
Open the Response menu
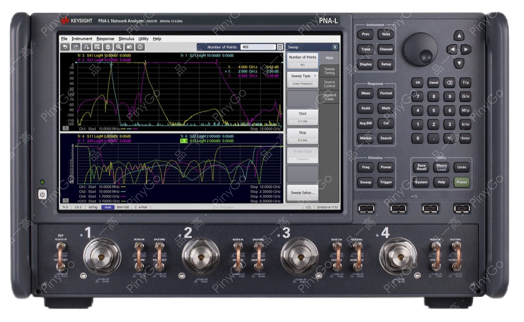(105, 39)
